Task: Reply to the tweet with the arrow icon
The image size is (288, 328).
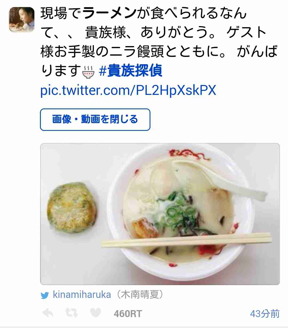Action: 48,313
